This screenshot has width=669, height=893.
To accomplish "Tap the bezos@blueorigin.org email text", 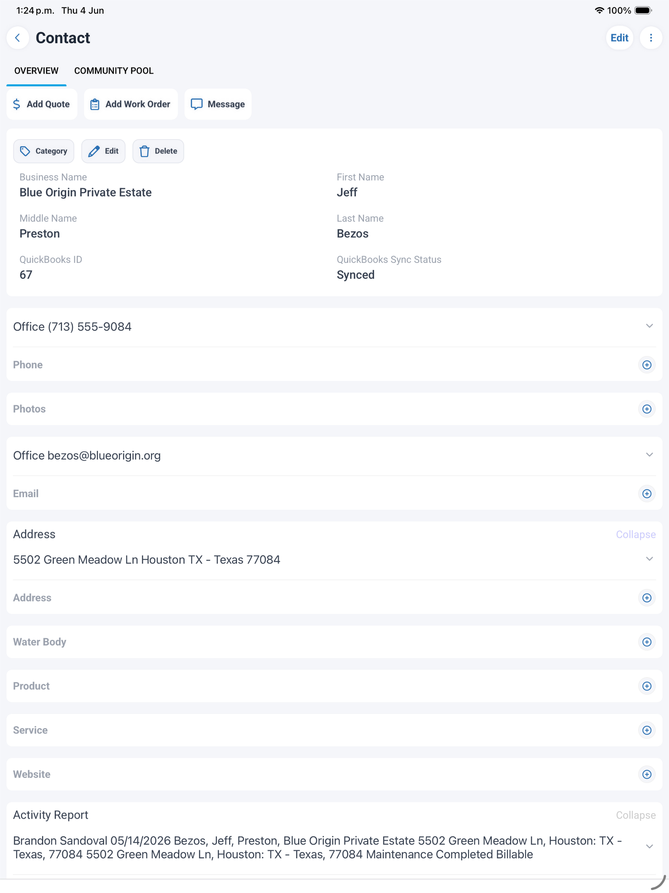I will (104, 455).
